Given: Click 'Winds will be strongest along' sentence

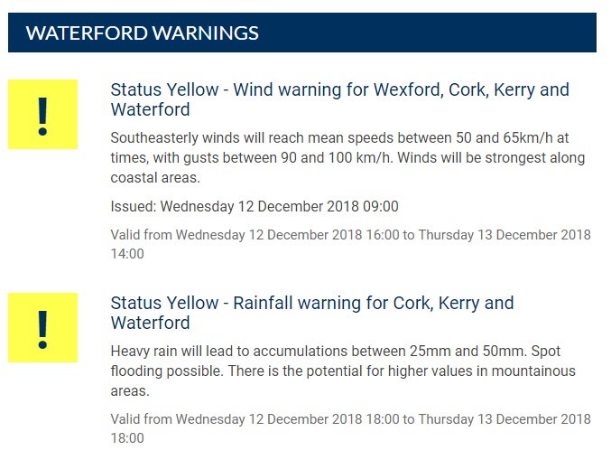Looking at the screenshot, I should (x=493, y=158).
